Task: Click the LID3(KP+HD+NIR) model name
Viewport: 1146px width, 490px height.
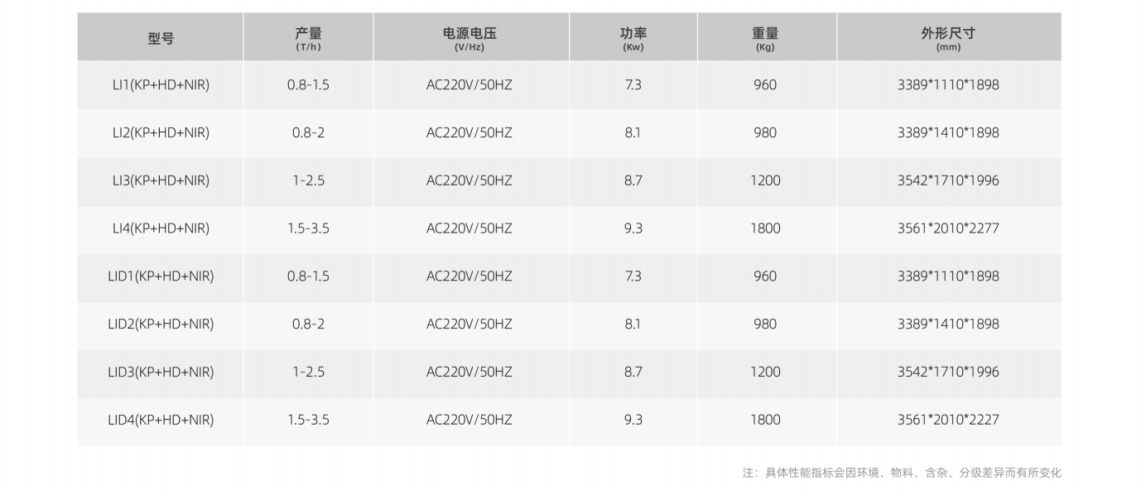Action: pos(161,372)
